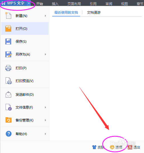Open the 审阅 ribbon tab
This screenshot has width=144, height=153.
(109, 4)
